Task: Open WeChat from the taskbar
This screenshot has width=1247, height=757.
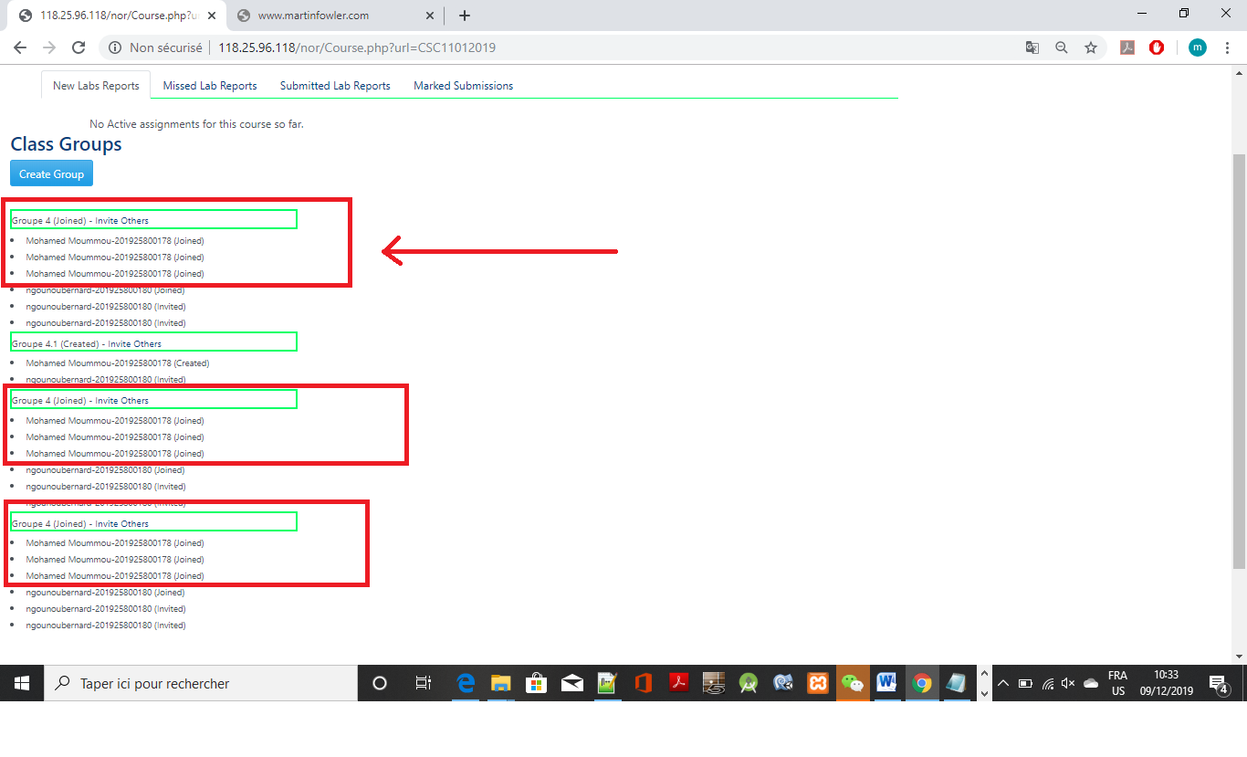Action: (852, 683)
